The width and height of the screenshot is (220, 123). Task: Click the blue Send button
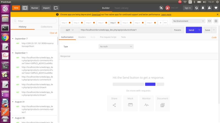coord(191,30)
